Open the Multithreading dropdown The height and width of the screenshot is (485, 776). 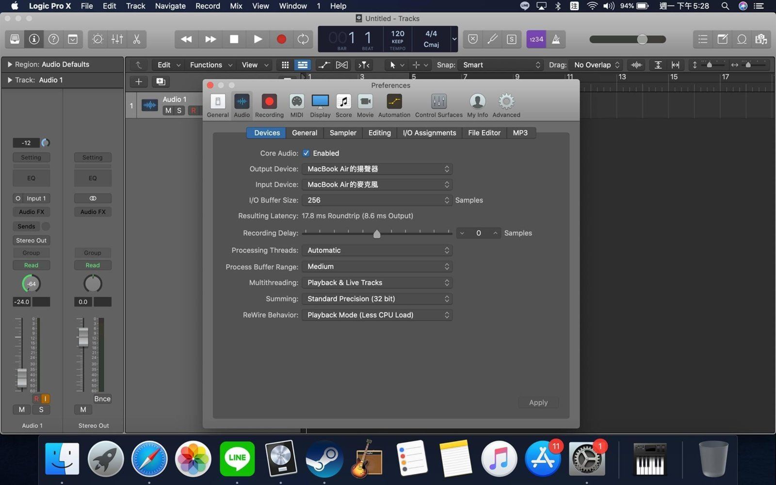(377, 282)
